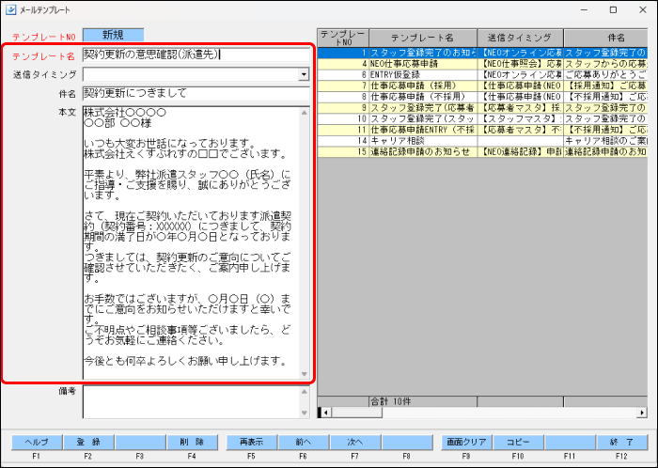Image resolution: width=658 pixels, height=468 pixels.
Task: Click 【NEO仕事照会】 timing cell in row 4
Action: point(521,64)
